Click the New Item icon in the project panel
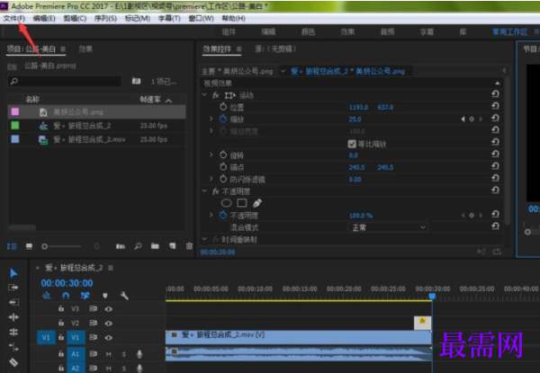Screen dimensions: 540x373 coord(172,246)
